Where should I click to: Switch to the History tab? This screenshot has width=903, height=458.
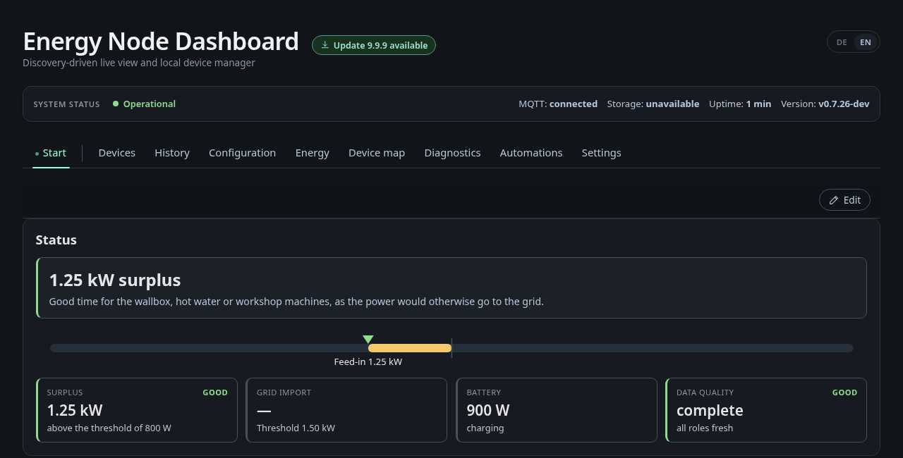172,153
